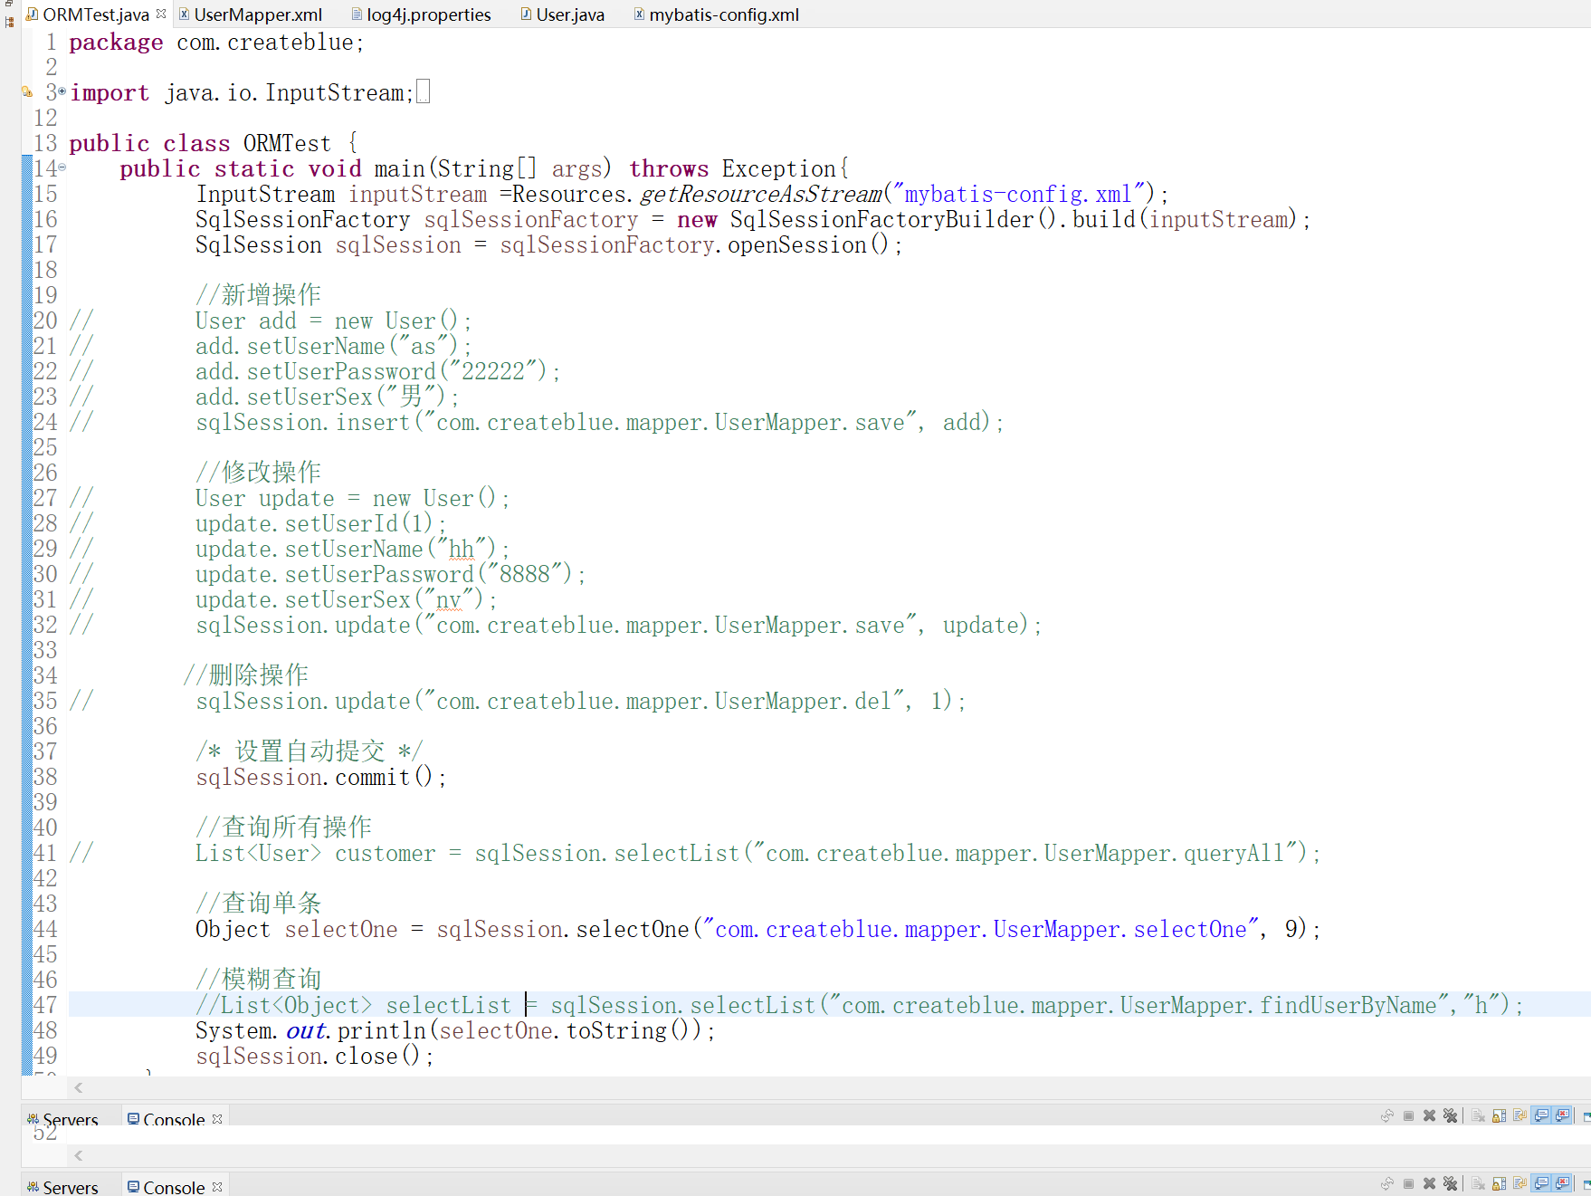The height and width of the screenshot is (1196, 1591).
Task: Click the bottom Console tab's monitor icon
Action: tap(134, 1186)
